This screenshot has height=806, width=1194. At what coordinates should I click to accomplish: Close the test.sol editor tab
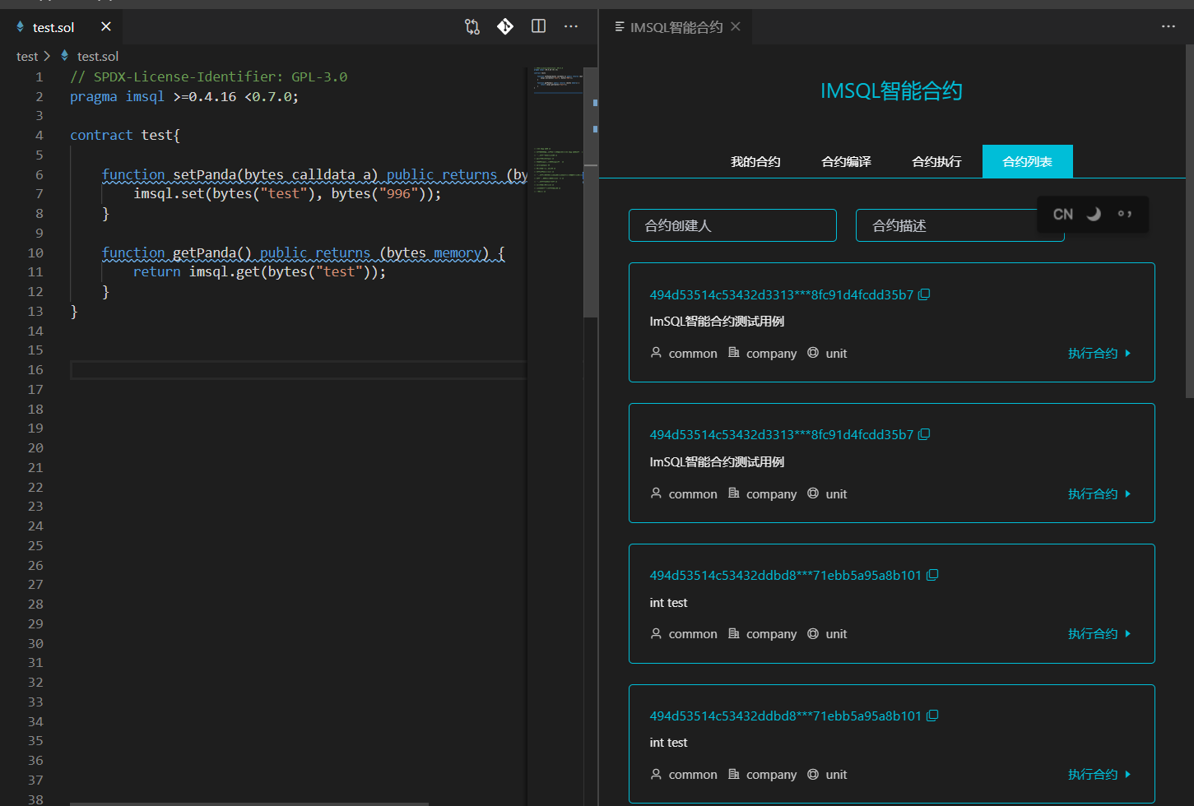tap(106, 26)
